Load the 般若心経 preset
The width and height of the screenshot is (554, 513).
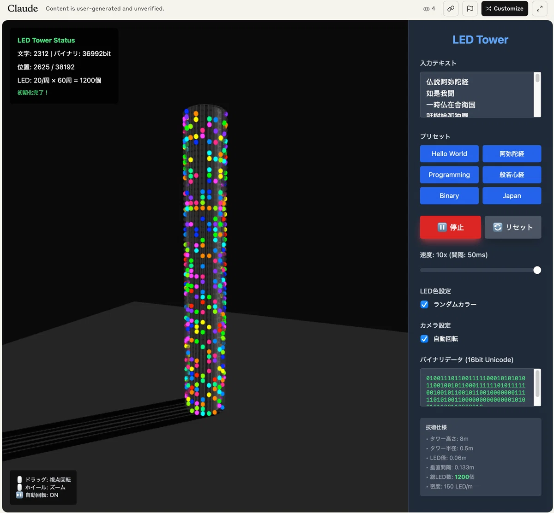pos(512,175)
